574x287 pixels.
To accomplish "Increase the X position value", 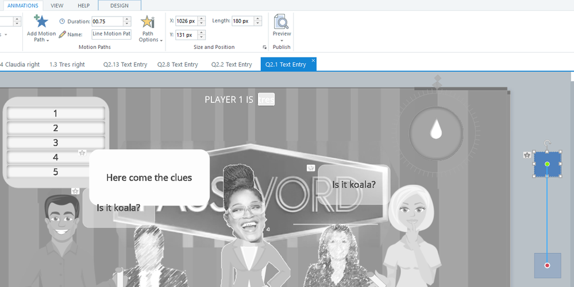I will pos(201,18).
